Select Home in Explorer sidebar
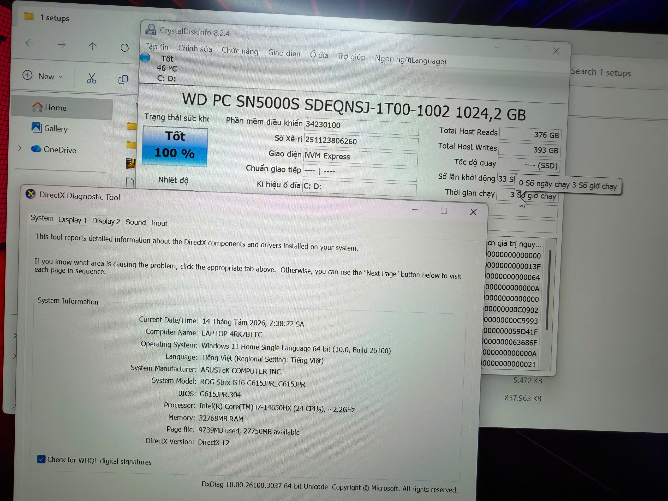The width and height of the screenshot is (668, 501). 62,108
